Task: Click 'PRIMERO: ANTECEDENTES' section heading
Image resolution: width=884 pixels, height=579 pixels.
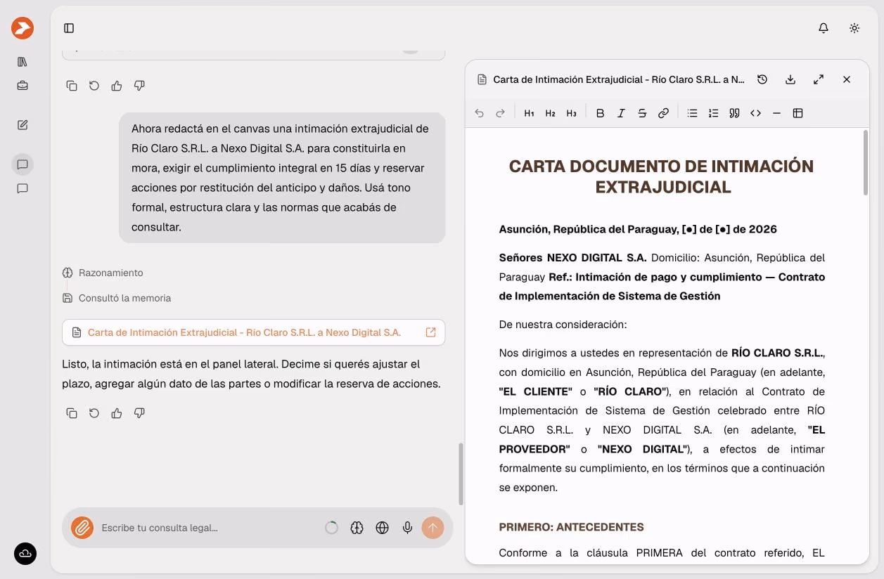Action: pos(571,527)
